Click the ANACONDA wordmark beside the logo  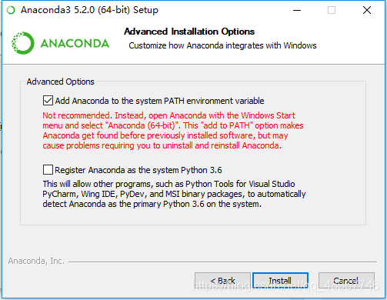[x=75, y=43]
